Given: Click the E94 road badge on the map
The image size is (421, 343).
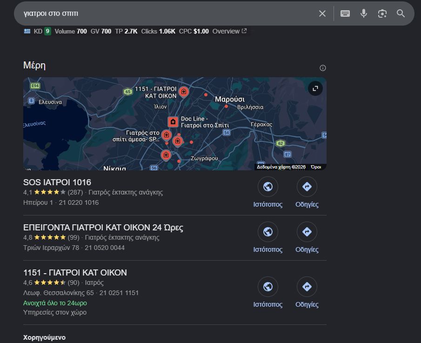Looking at the screenshot, I should [35, 86].
